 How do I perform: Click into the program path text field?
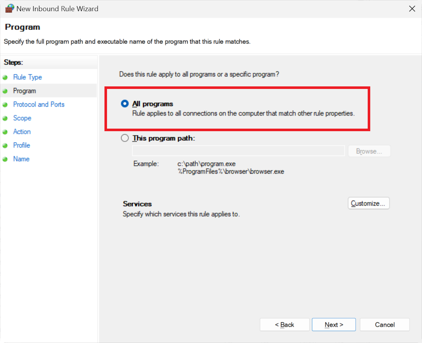(x=238, y=151)
